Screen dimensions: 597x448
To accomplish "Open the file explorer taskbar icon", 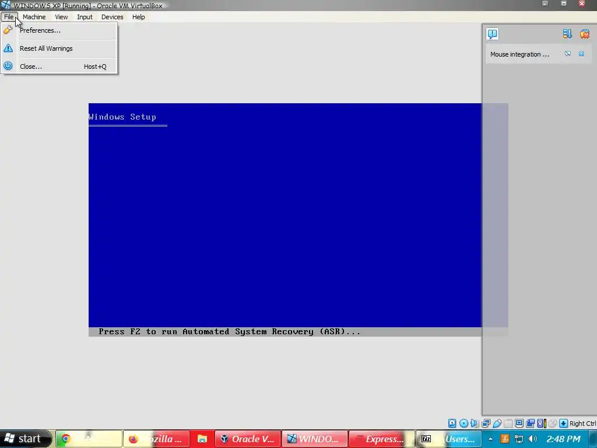I will tap(202, 439).
